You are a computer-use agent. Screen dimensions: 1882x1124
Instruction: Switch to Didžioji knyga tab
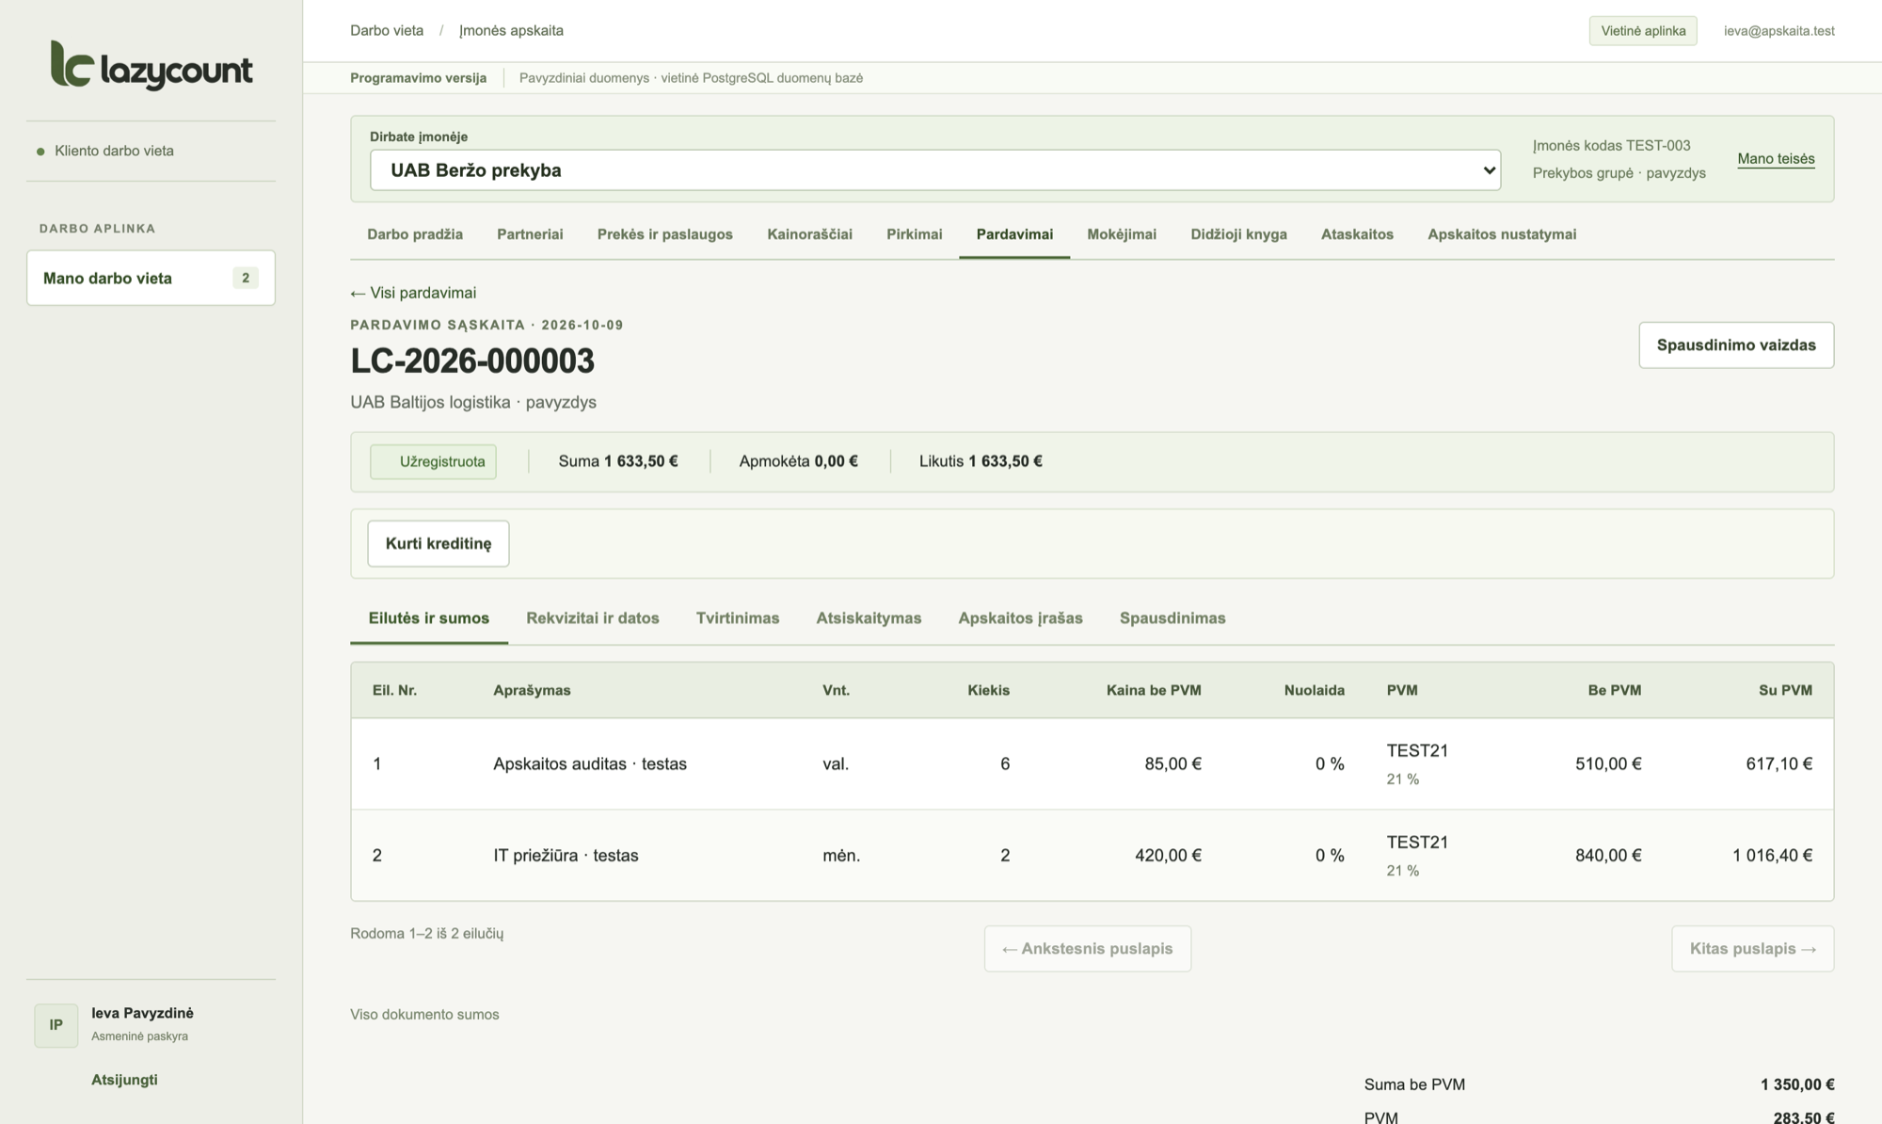click(x=1238, y=234)
